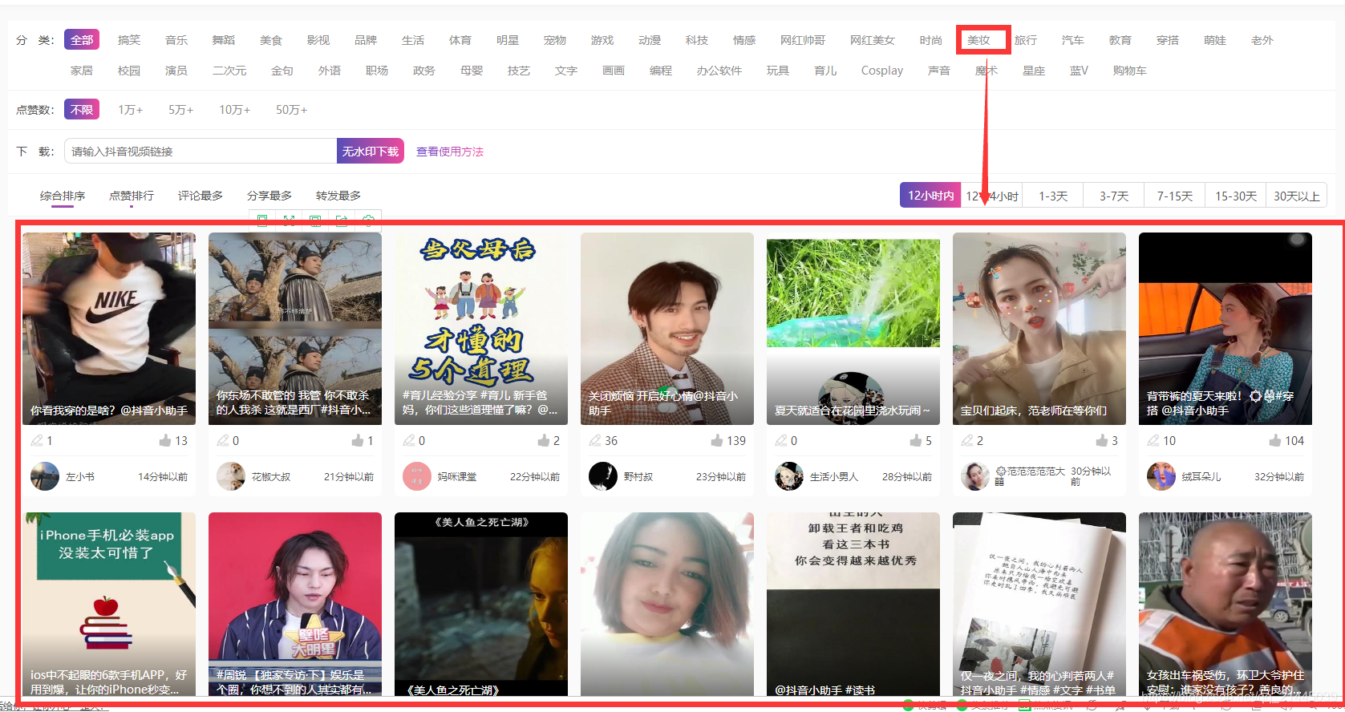
Task: Click the comment icon showing 36
Action: coord(595,440)
